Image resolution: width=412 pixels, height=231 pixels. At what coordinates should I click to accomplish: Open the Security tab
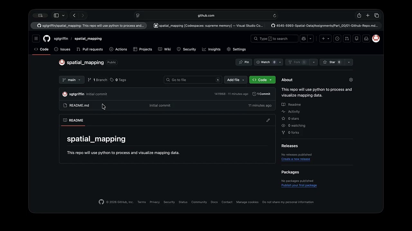pyautogui.click(x=186, y=49)
